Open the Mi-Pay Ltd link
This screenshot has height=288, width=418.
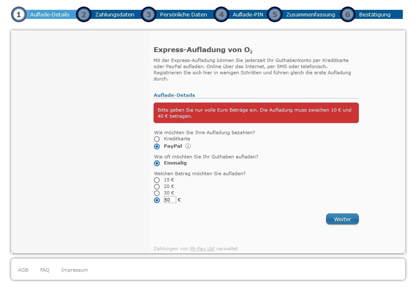click(202, 249)
